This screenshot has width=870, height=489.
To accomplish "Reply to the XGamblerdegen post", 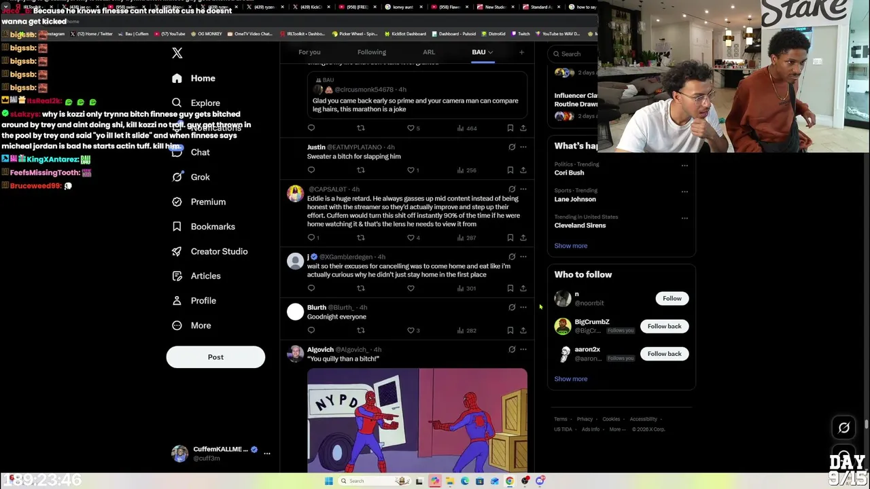I will click(311, 289).
